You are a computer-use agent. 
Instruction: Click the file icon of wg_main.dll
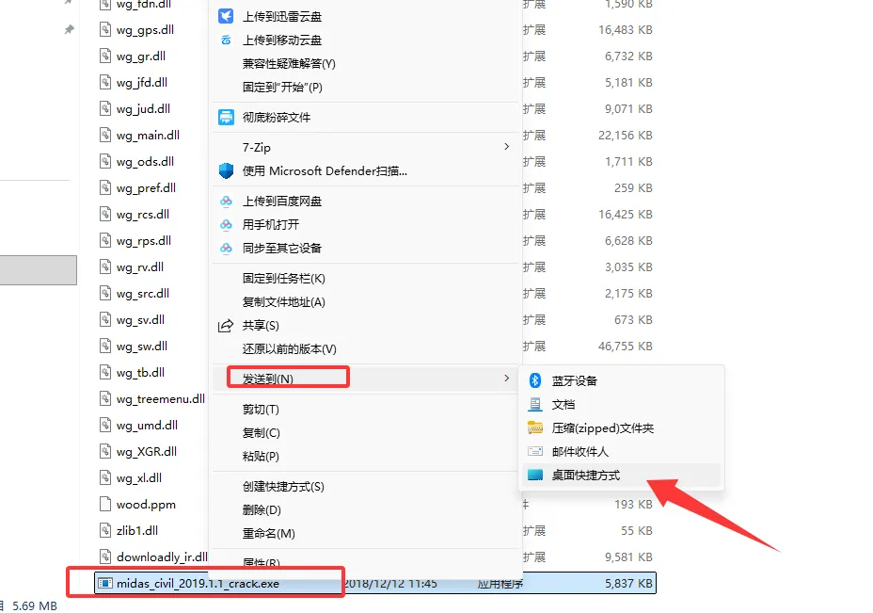point(105,135)
